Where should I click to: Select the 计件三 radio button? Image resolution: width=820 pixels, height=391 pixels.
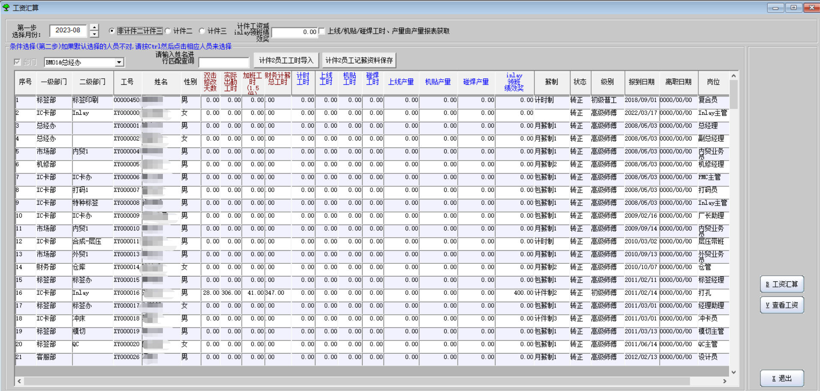[x=202, y=31]
